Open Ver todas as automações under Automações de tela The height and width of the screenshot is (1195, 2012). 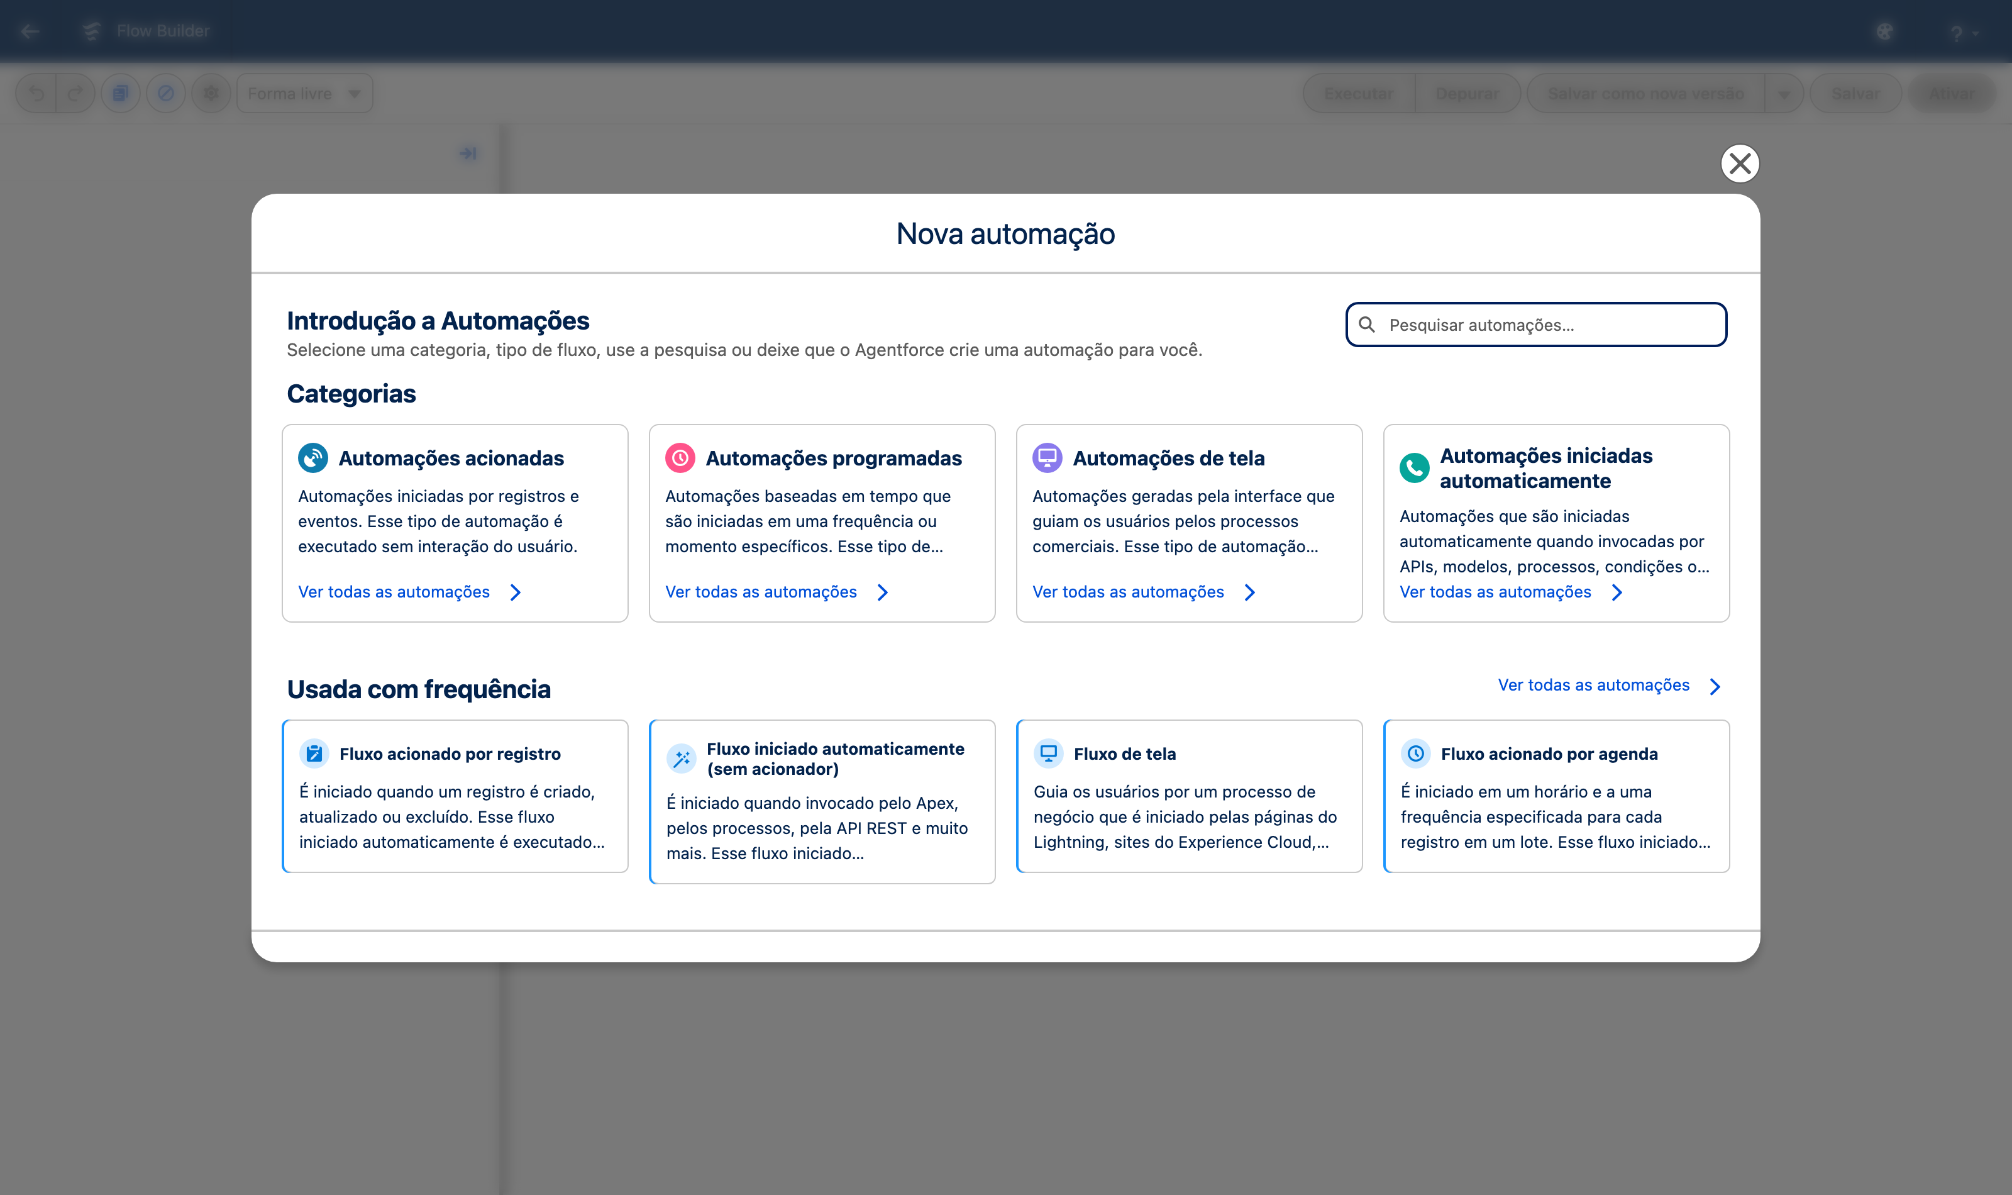click(x=1127, y=592)
